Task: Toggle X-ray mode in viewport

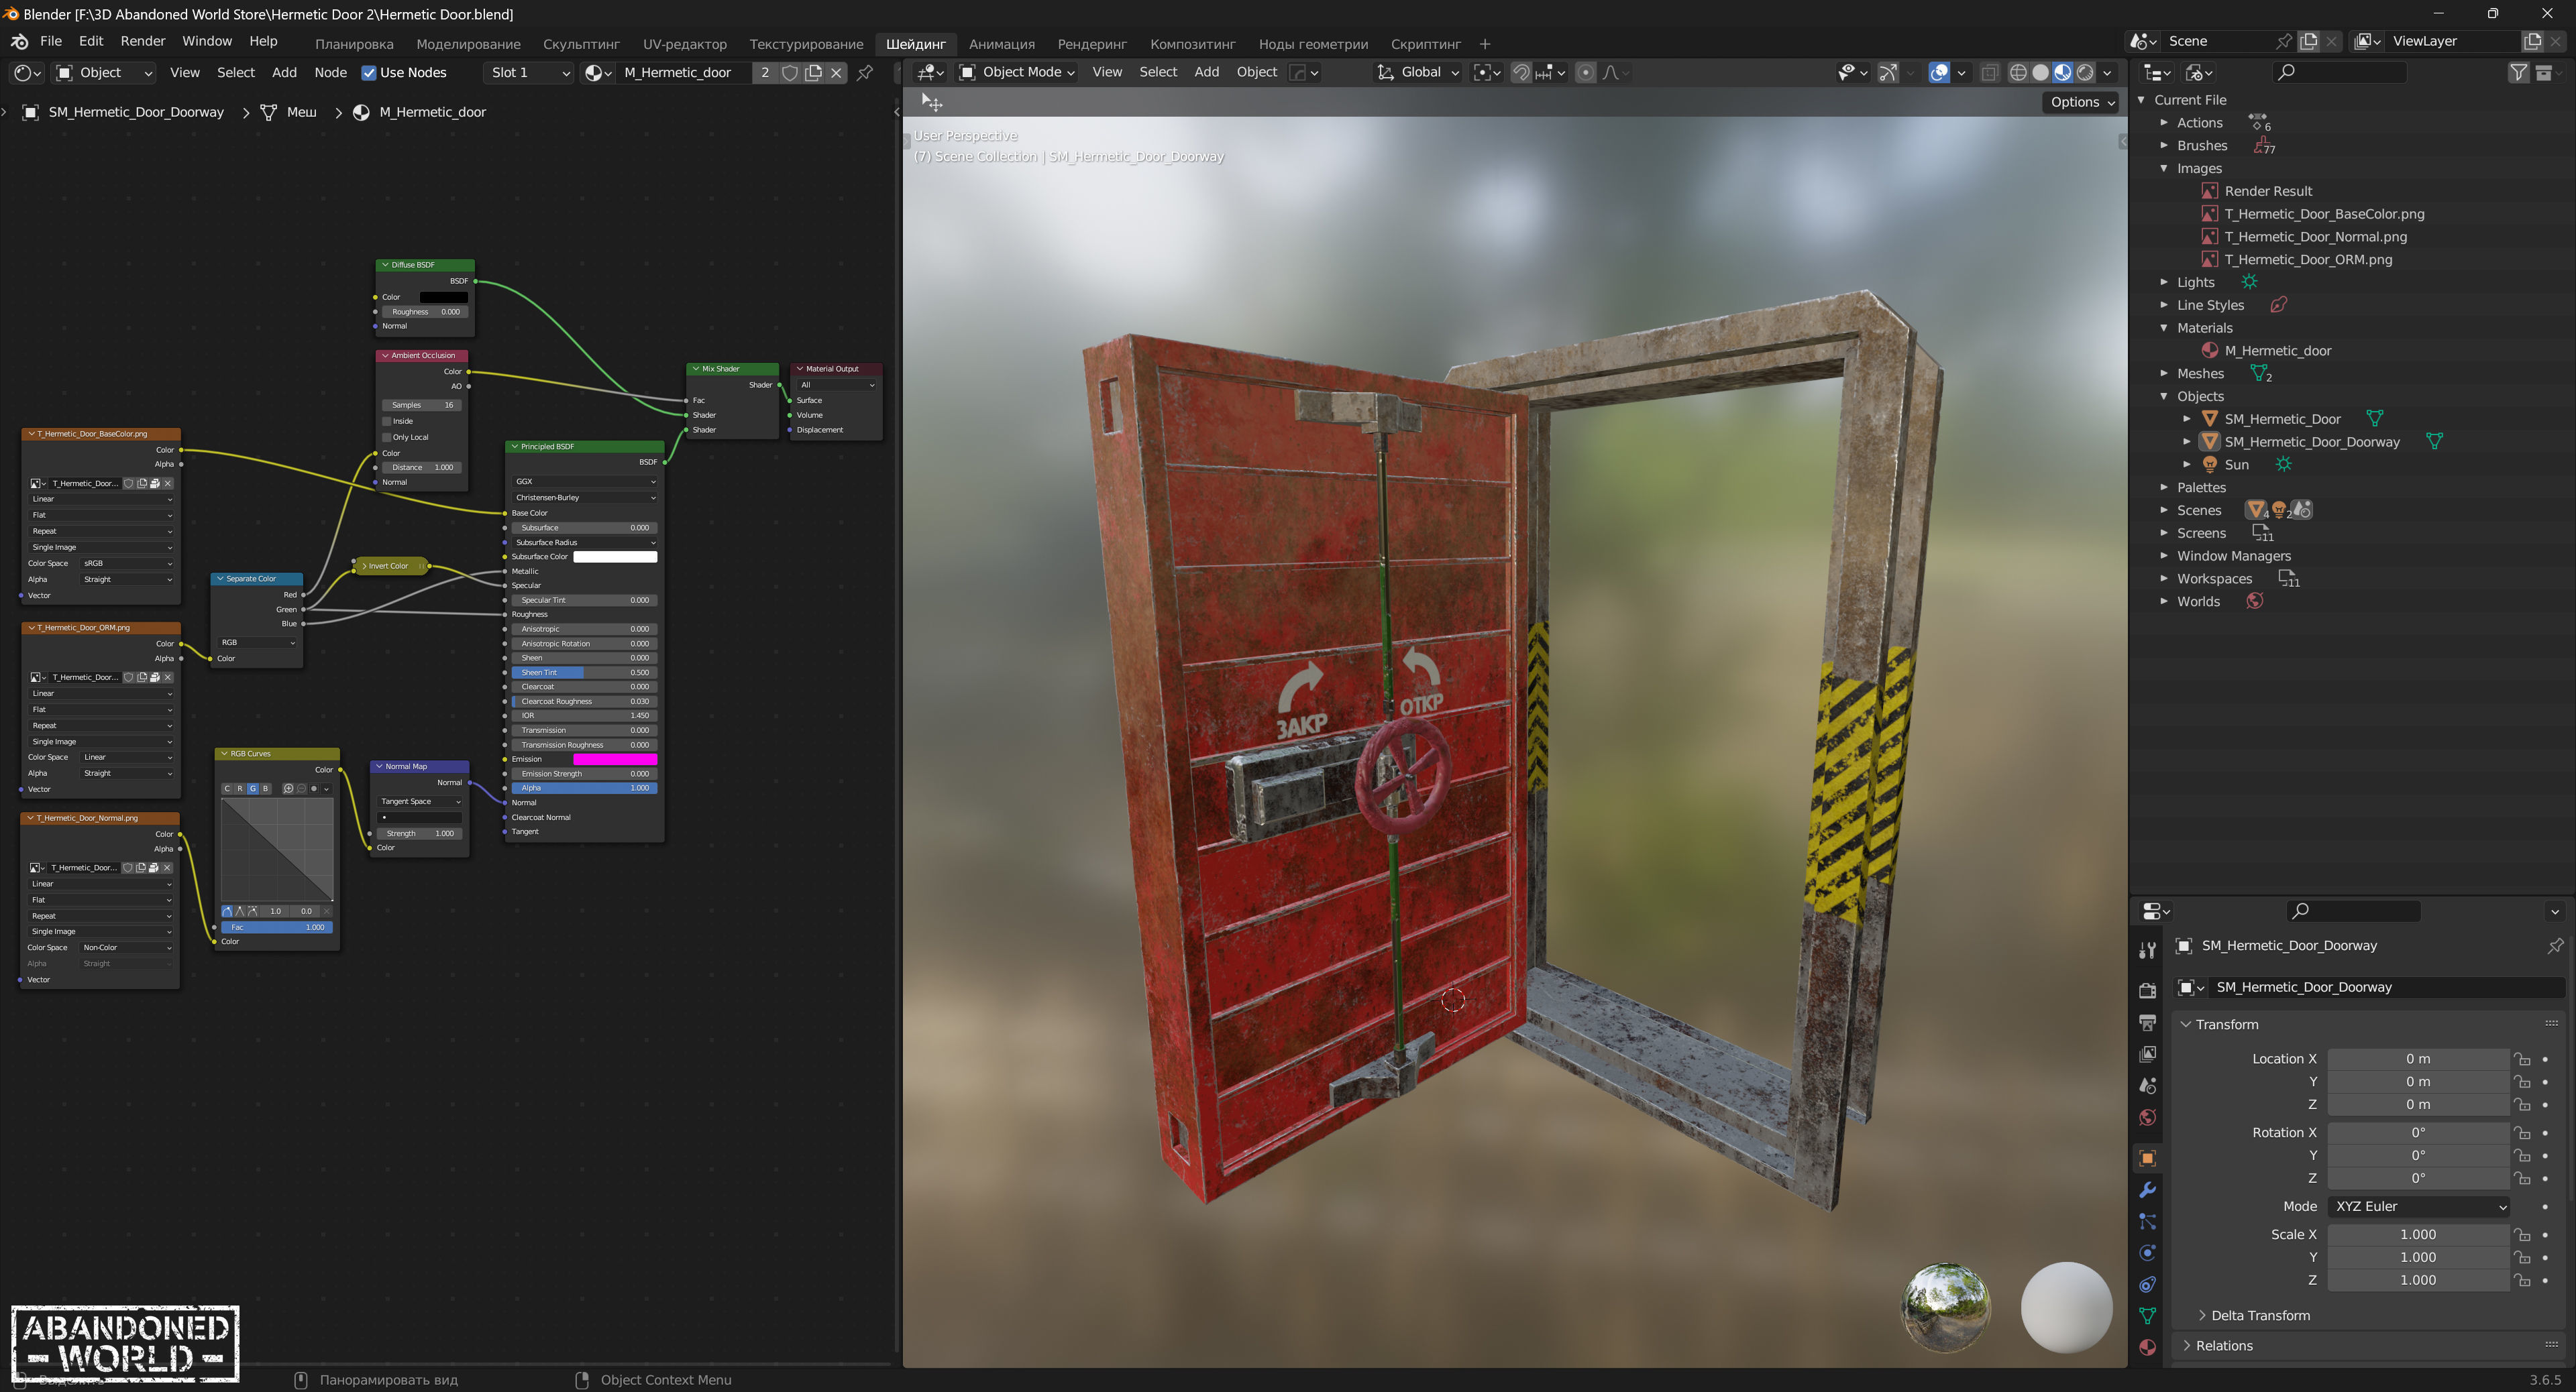Action: click(x=1990, y=72)
